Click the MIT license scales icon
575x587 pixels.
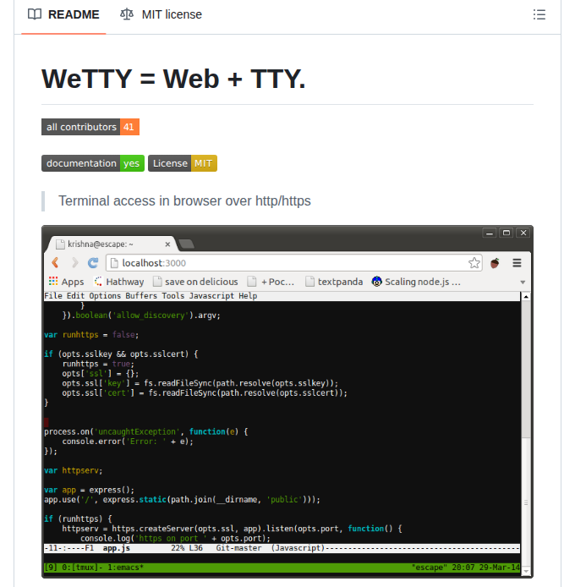tap(127, 14)
